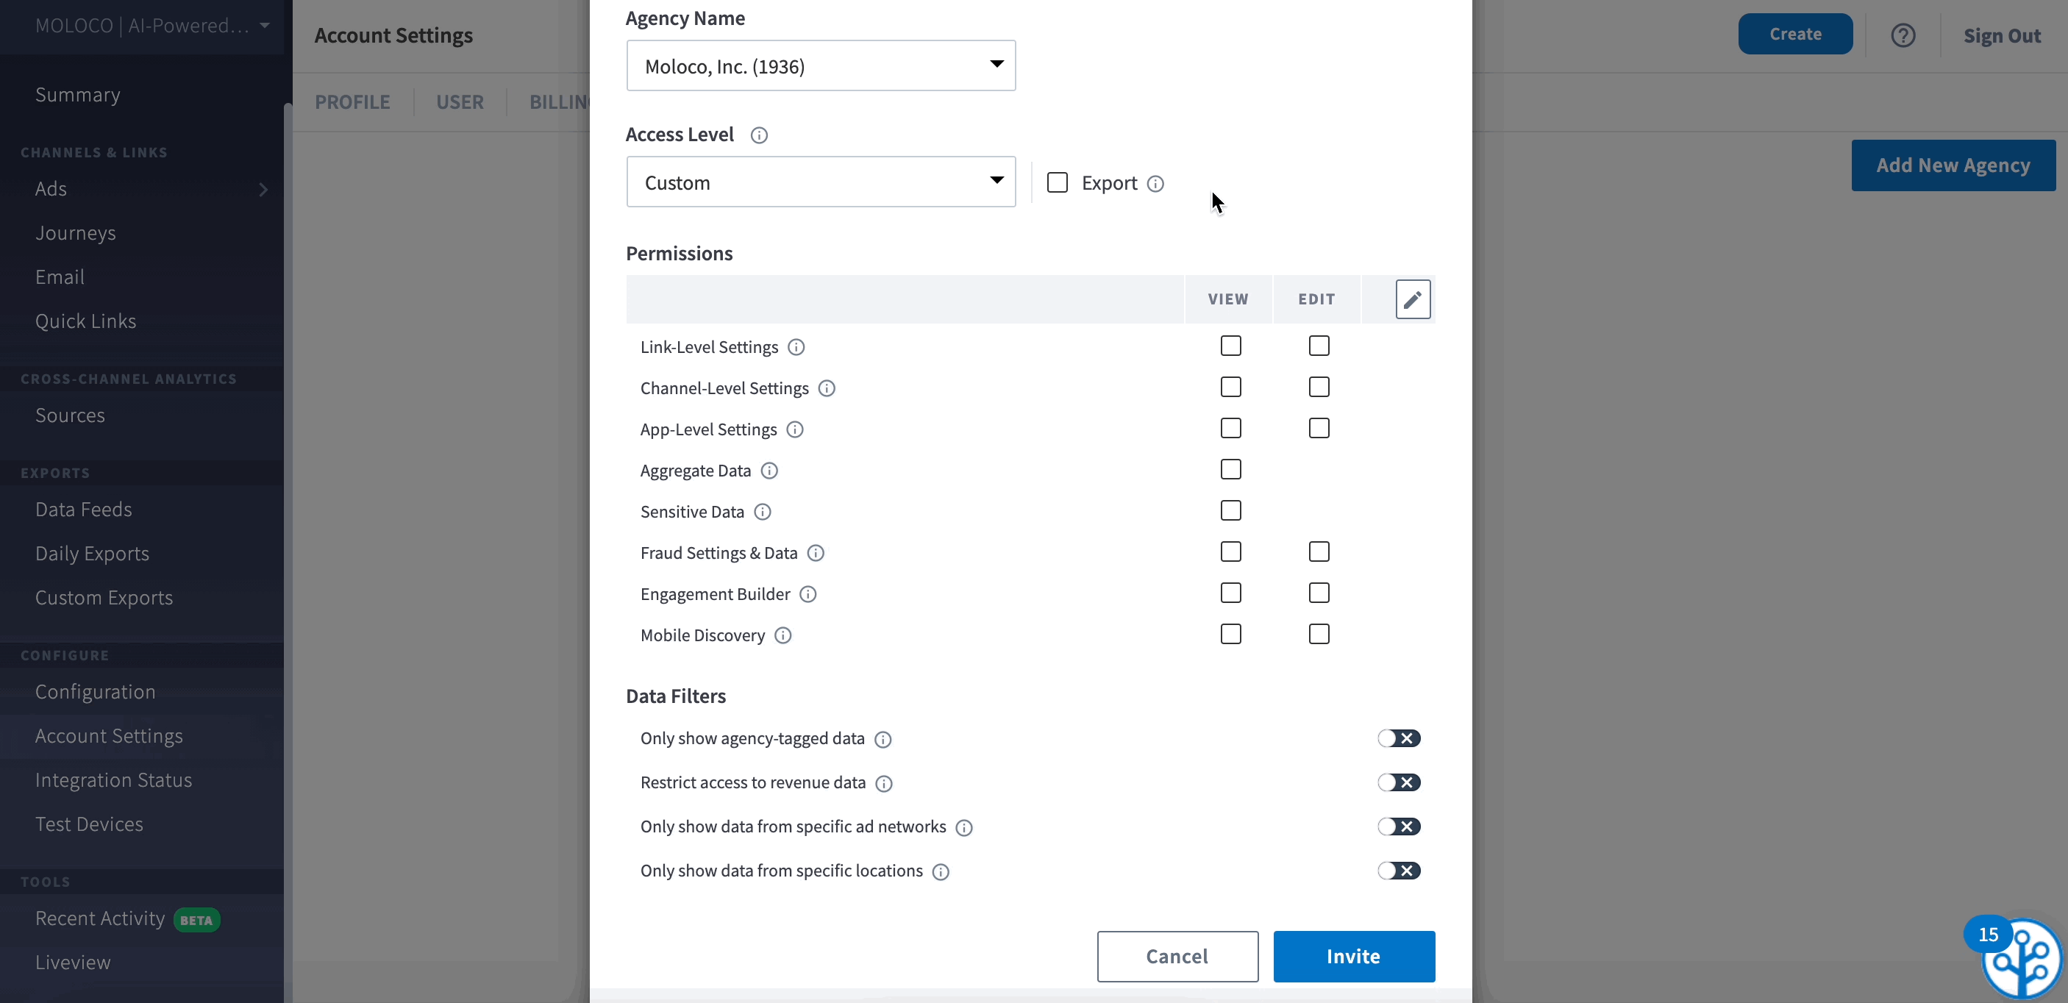Switch to the USER tab
This screenshot has width=2068, height=1003.
click(460, 102)
